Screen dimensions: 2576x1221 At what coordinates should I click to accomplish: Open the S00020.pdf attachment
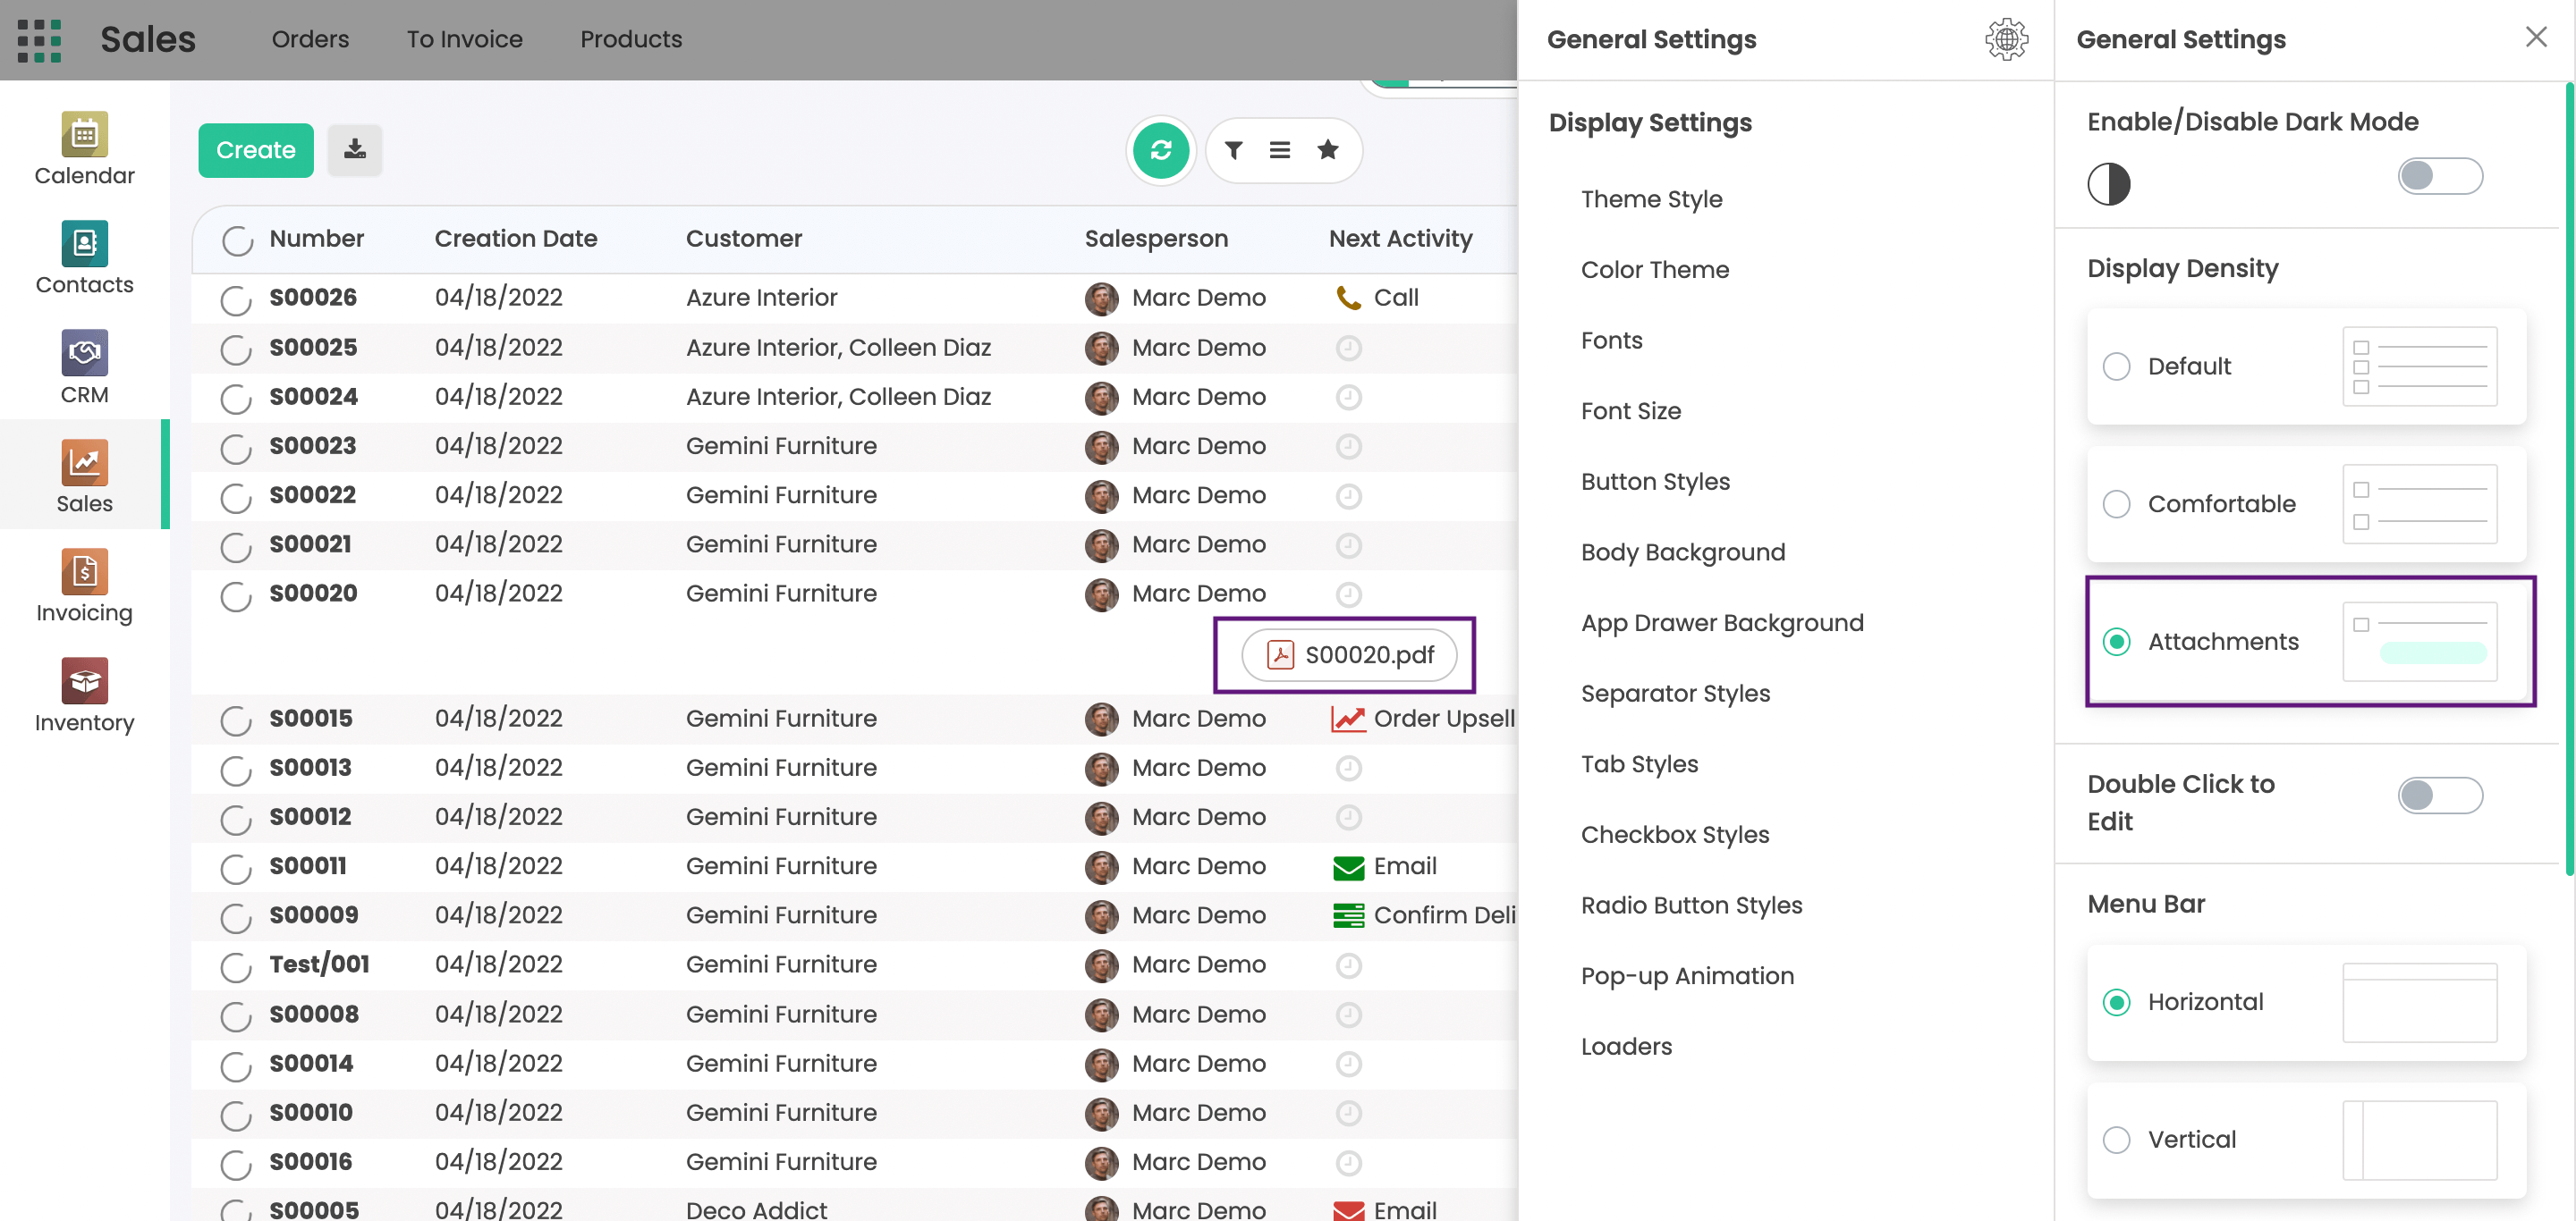coord(1348,654)
